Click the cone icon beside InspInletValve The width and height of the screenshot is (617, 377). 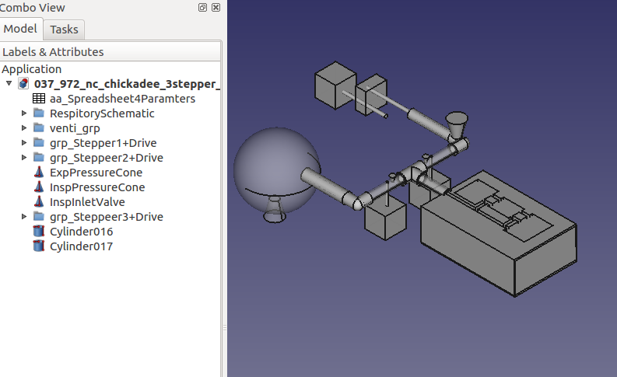[x=39, y=202]
